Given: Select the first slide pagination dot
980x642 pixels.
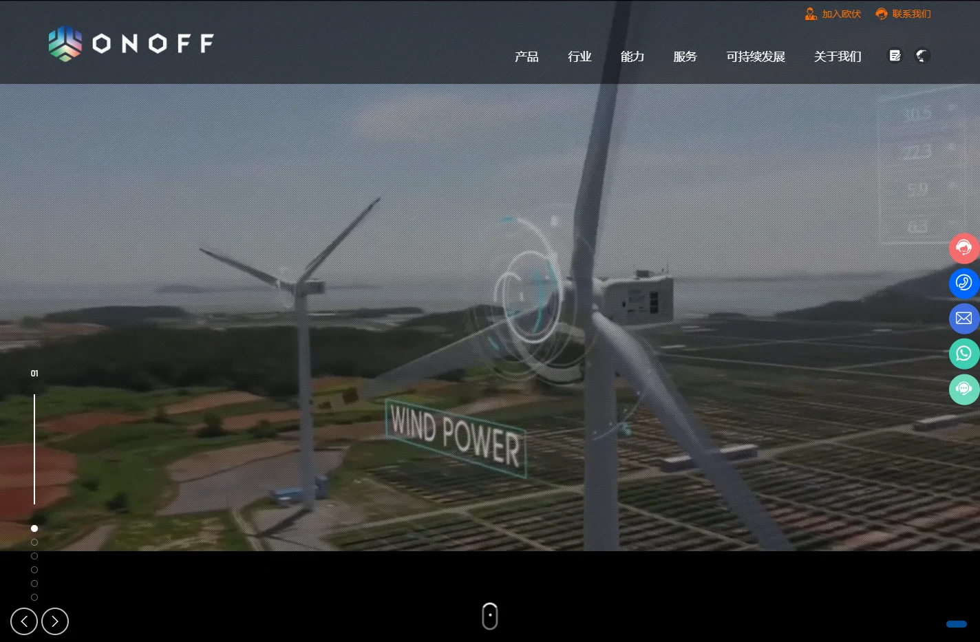Looking at the screenshot, I should 34,528.
